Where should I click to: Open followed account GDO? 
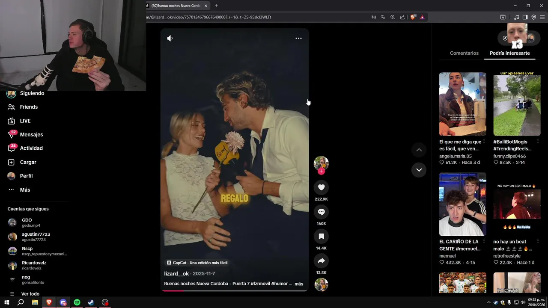tap(27, 222)
